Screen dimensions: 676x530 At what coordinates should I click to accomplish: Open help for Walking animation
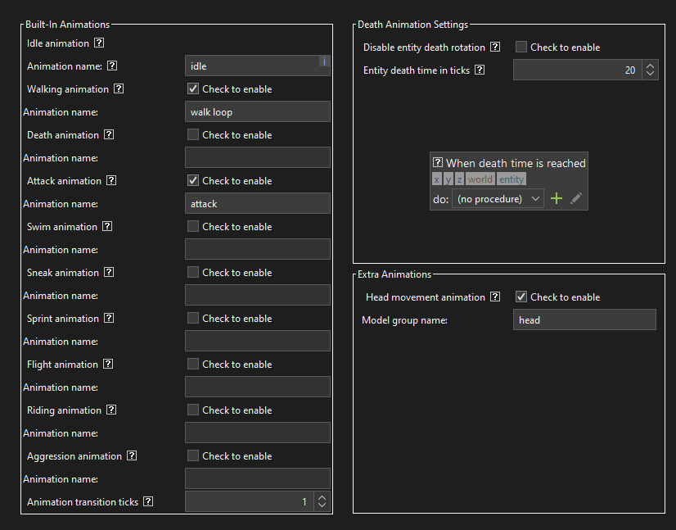tap(119, 88)
